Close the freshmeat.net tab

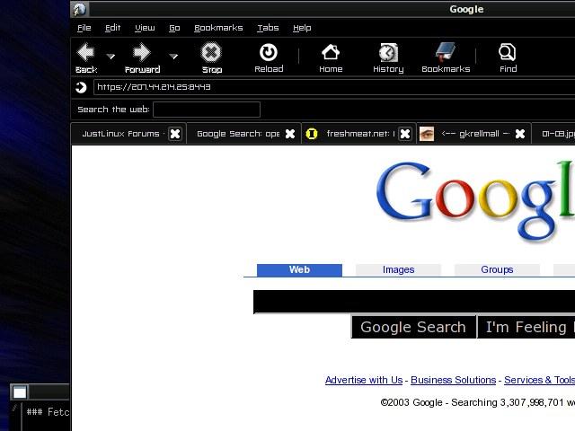[405, 134]
